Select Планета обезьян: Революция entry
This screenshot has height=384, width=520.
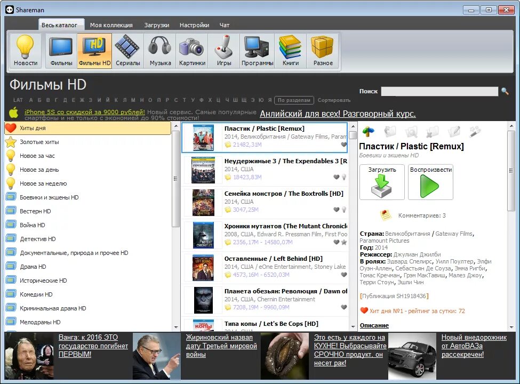[265, 300]
